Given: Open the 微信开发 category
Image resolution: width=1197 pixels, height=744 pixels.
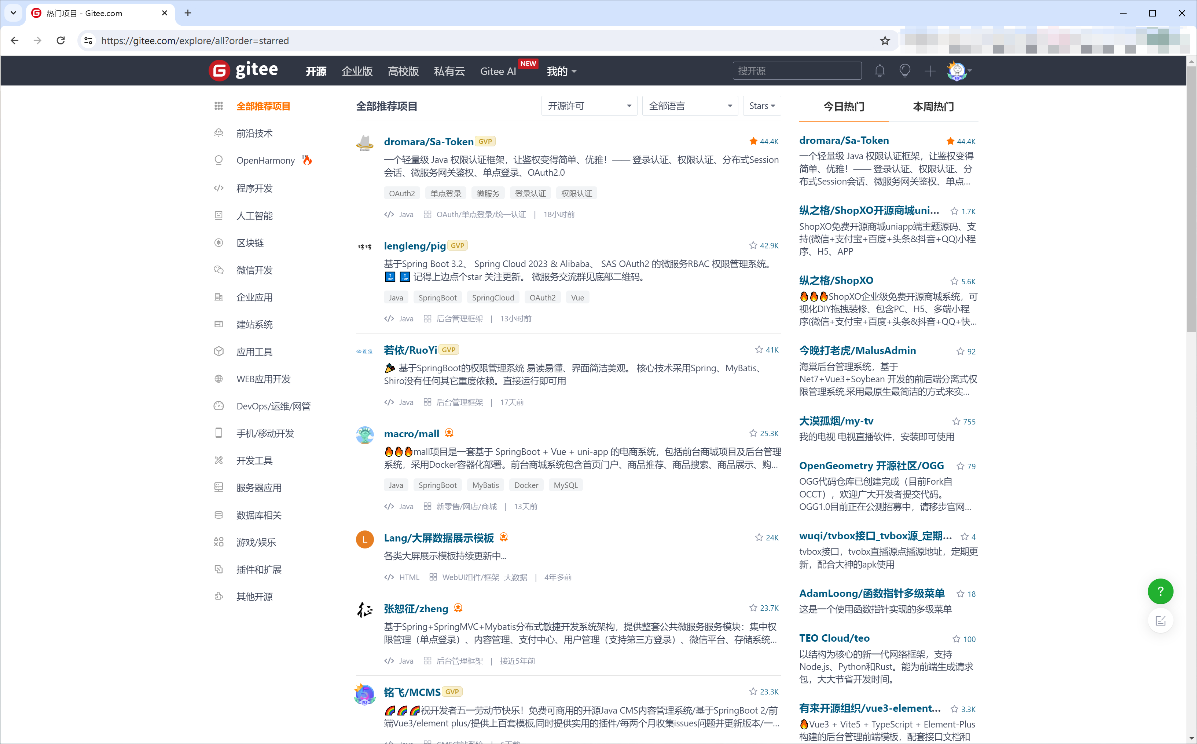Looking at the screenshot, I should click(x=254, y=270).
